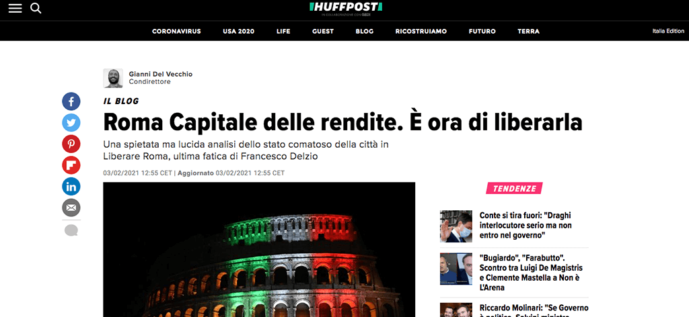Expand the Italia Edition selector

[668, 31]
